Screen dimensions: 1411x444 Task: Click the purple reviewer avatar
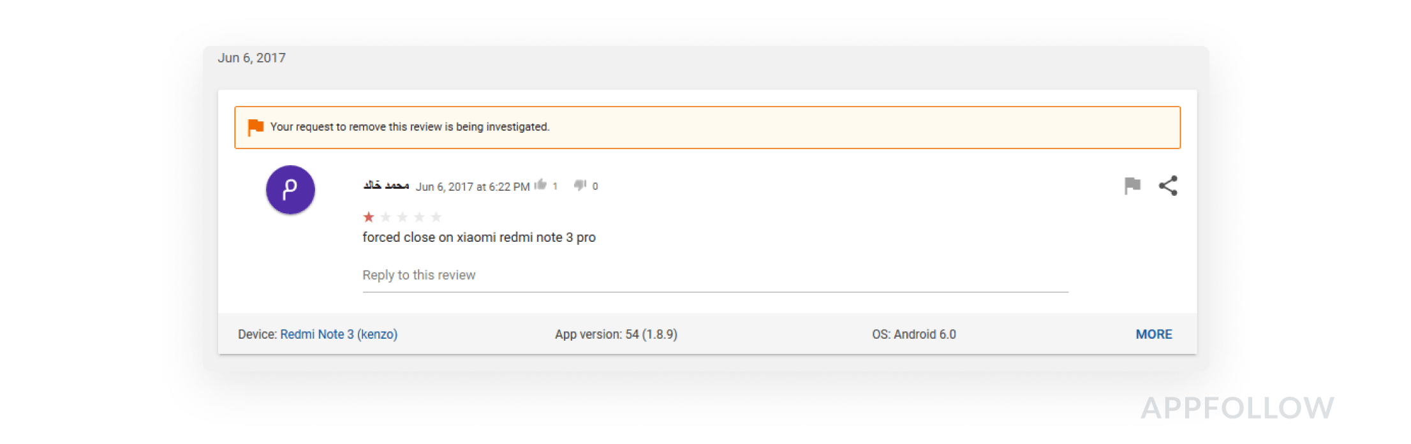pos(290,189)
